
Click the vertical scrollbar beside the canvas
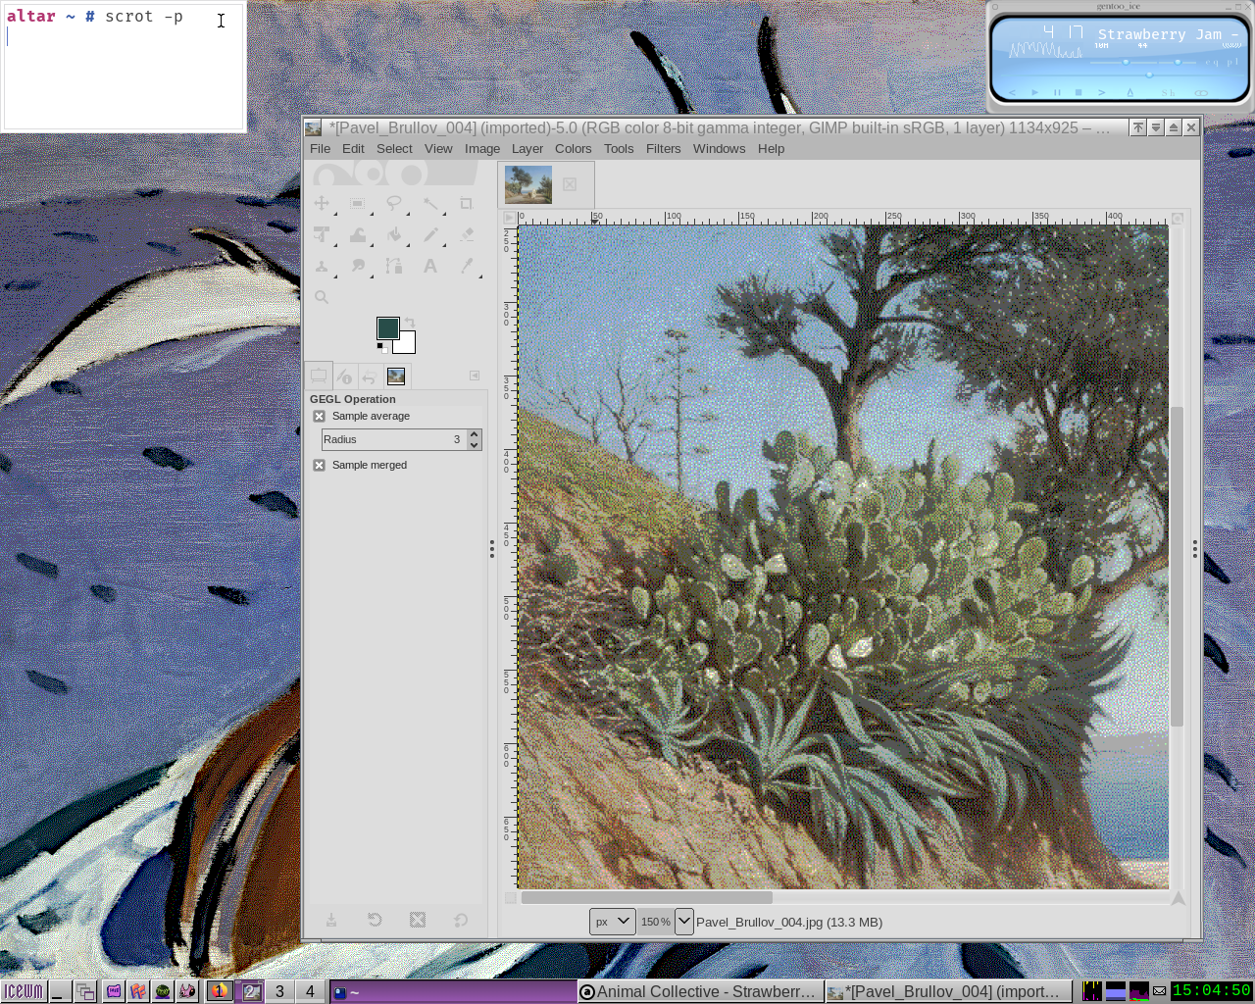pos(1178,566)
